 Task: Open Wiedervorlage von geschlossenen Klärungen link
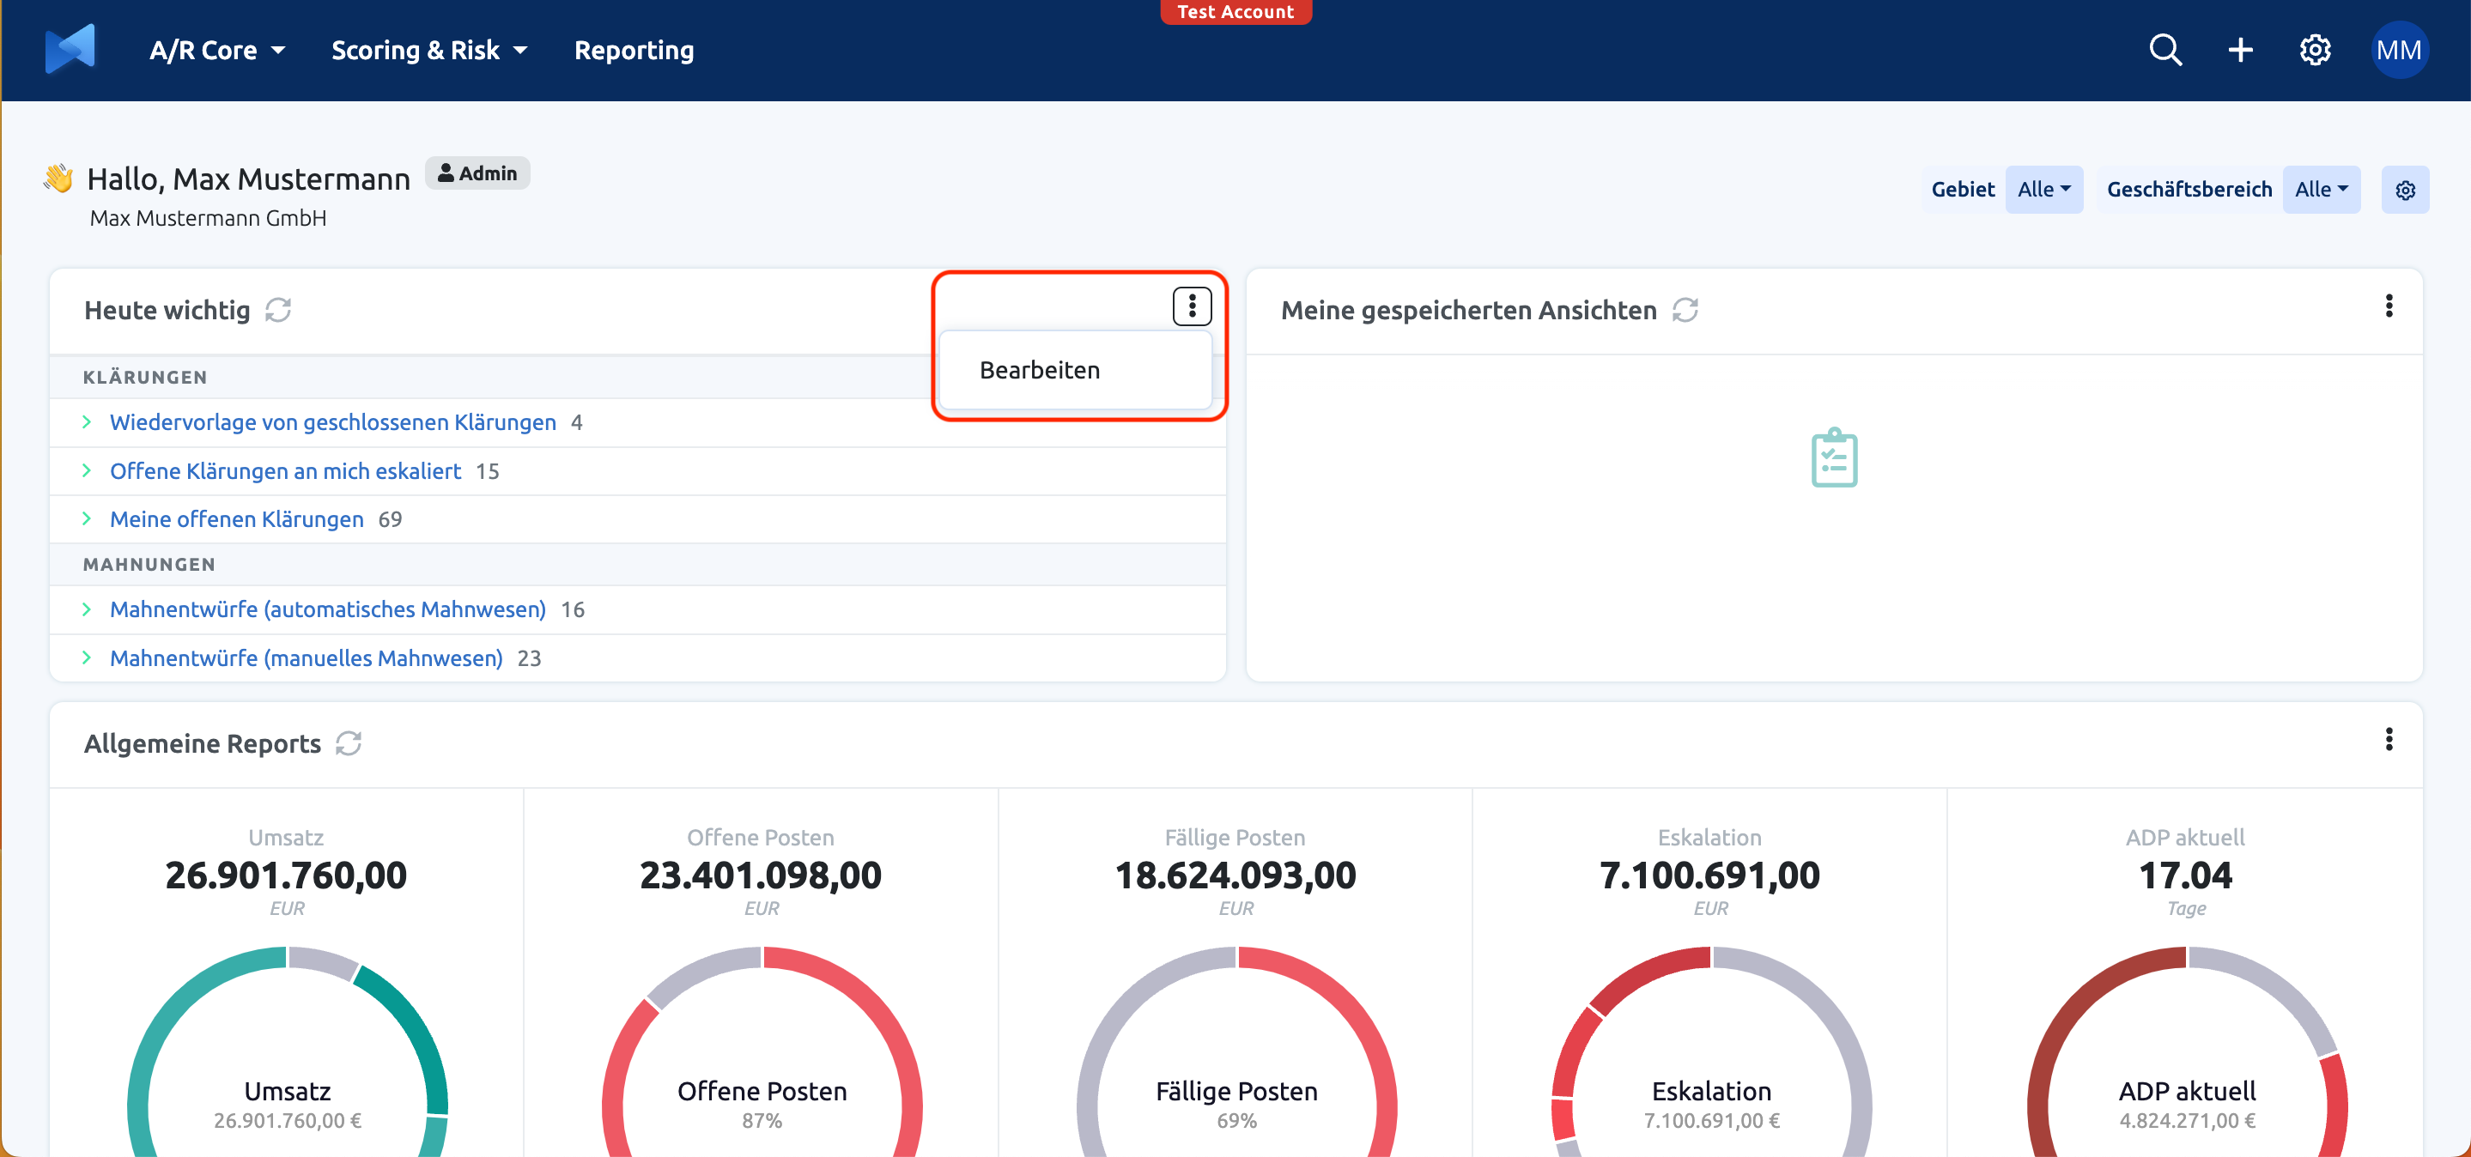[x=333, y=423]
